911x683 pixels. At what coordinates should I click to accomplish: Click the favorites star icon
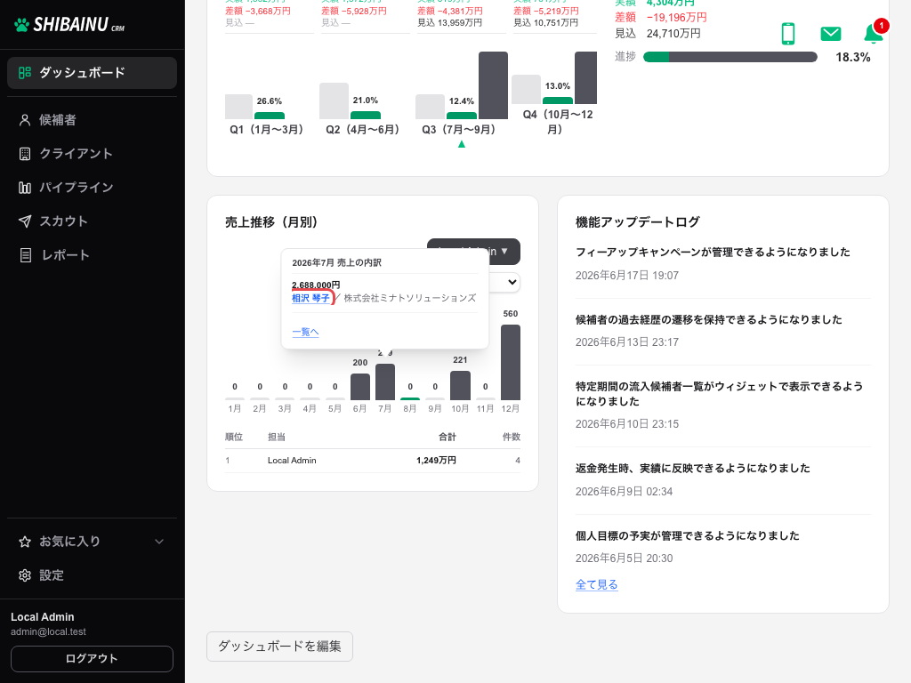[x=24, y=542]
